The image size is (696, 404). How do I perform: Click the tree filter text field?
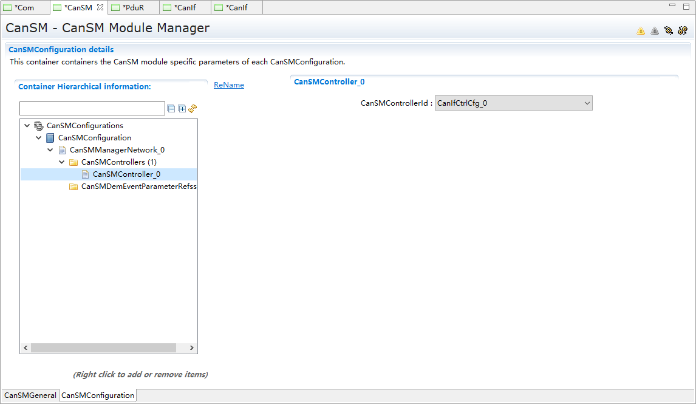coord(92,109)
